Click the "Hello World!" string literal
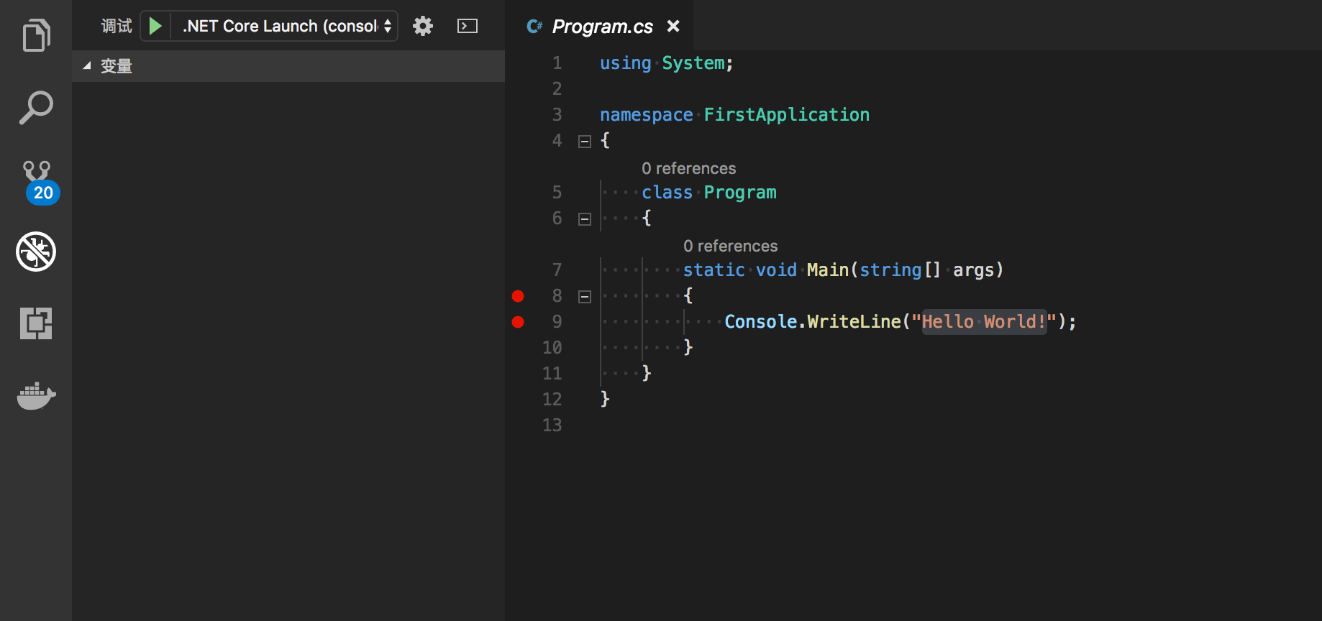The height and width of the screenshot is (621, 1322). tap(984, 322)
